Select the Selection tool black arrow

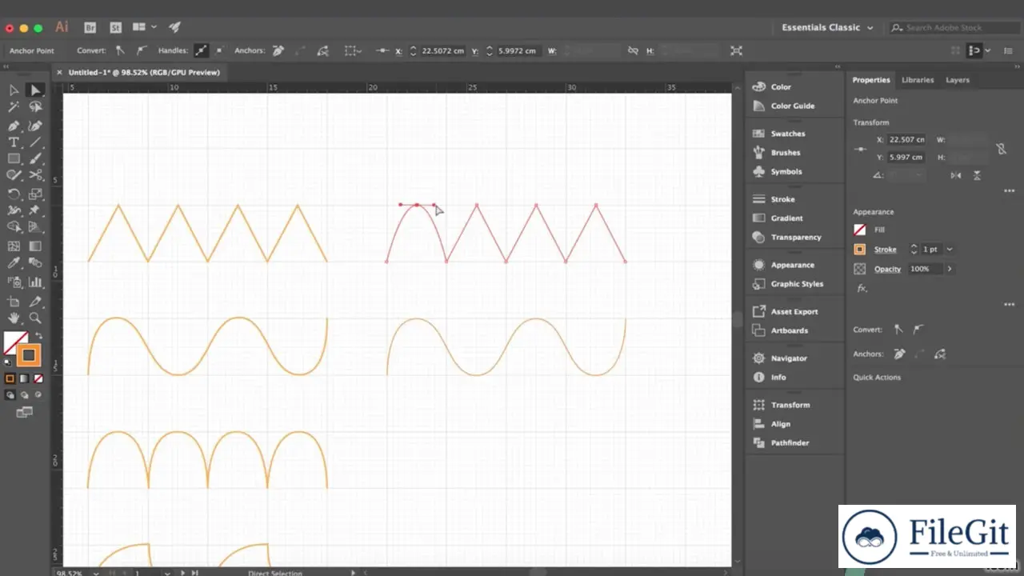(14, 90)
